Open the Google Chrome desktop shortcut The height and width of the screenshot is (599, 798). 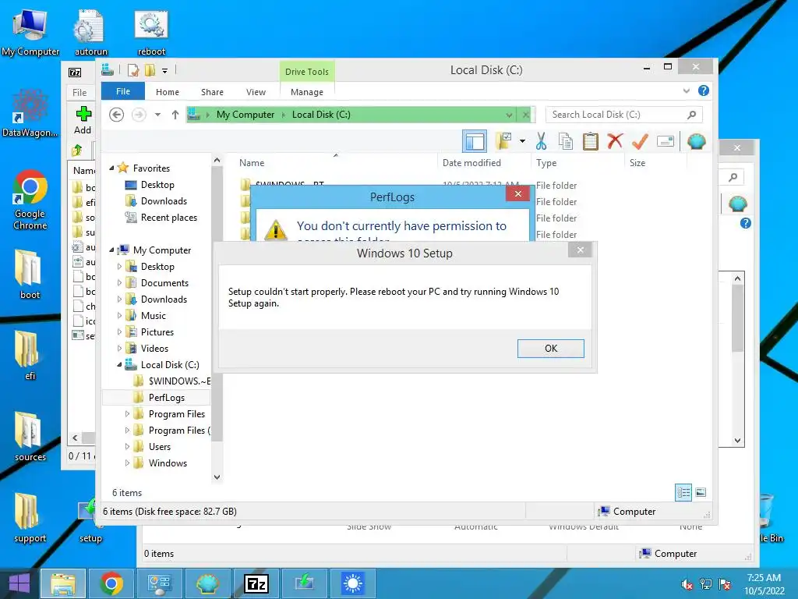coord(30,200)
